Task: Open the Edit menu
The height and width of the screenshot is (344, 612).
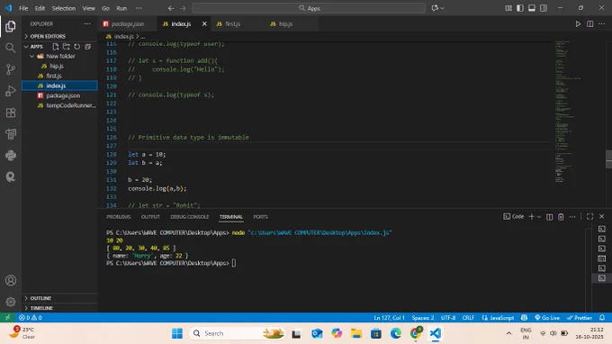Action: coord(40,8)
